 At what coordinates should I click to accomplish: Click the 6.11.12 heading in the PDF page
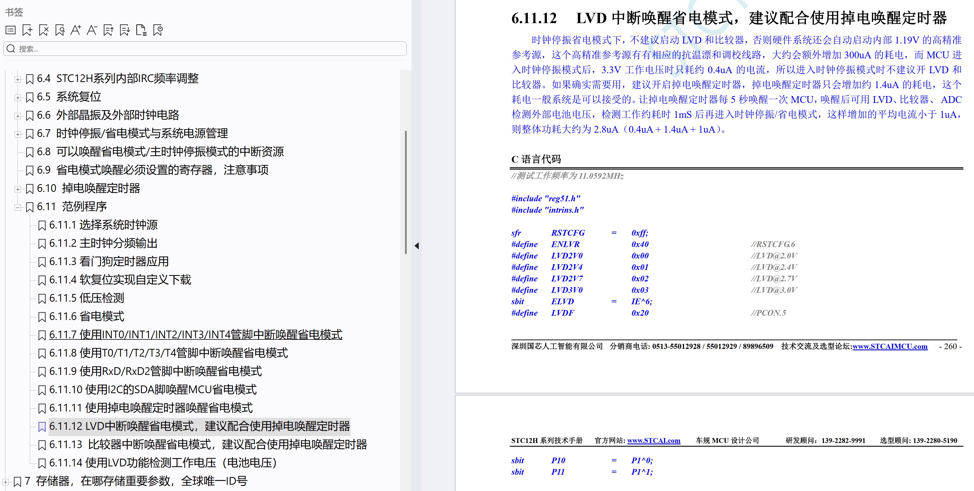coord(729,18)
